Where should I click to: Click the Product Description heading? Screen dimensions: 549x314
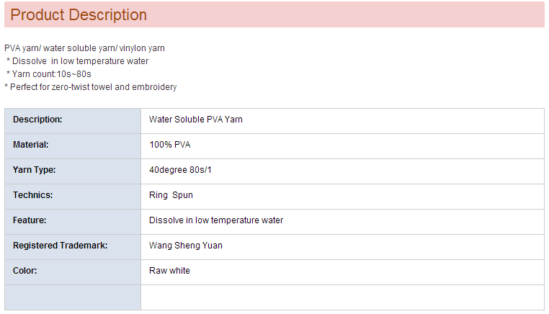(x=79, y=15)
